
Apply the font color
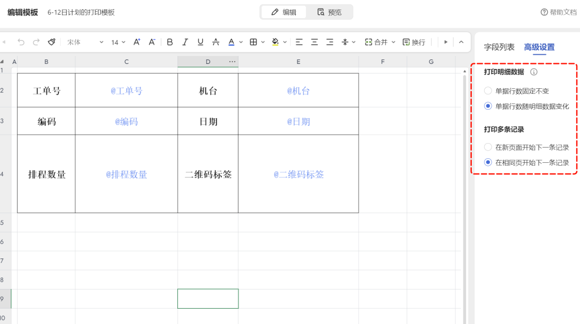click(232, 42)
